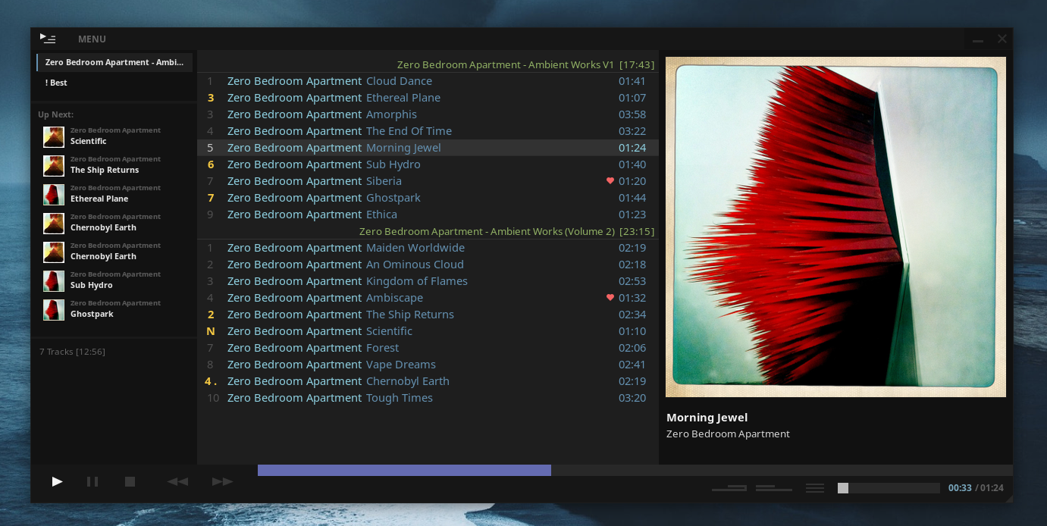Select the Zero Bedroom Apartment - Ambi... playlist tab
This screenshot has height=526, width=1047.
click(x=114, y=62)
